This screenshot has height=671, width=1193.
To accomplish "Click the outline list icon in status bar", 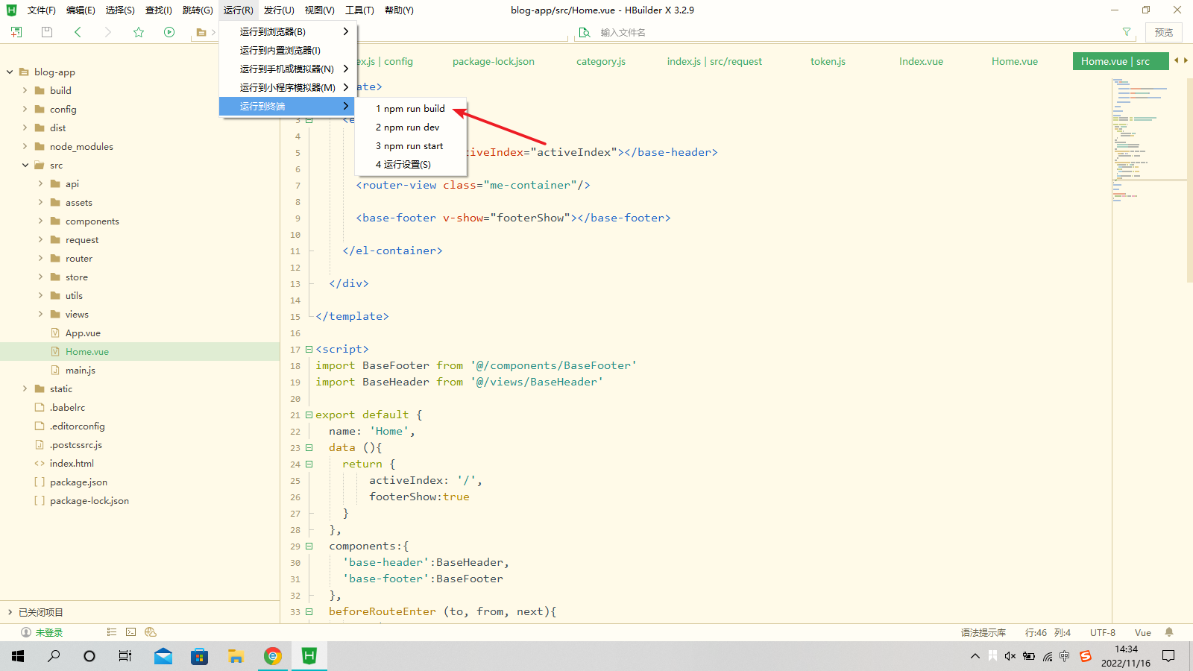I will 110,631.
